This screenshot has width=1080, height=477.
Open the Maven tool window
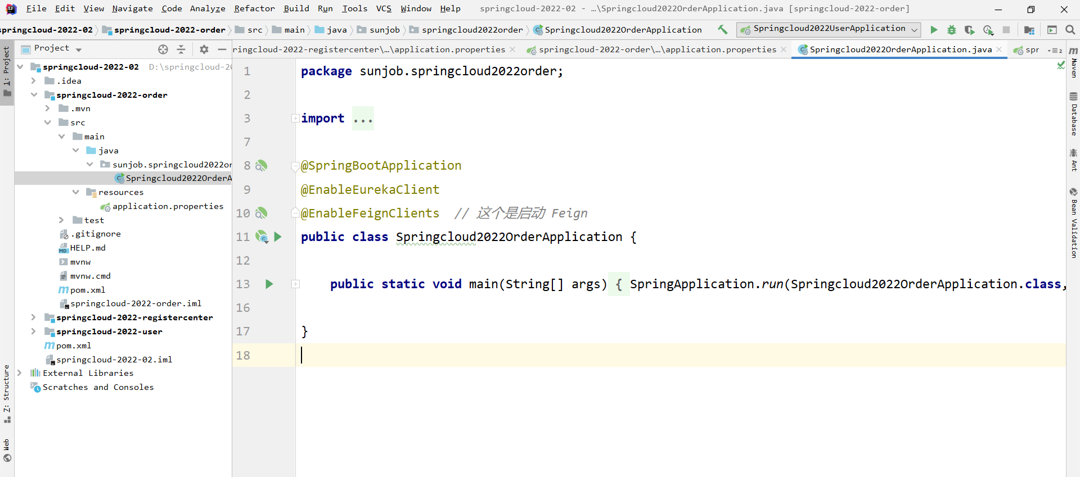pyautogui.click(x=1073, y=62)
